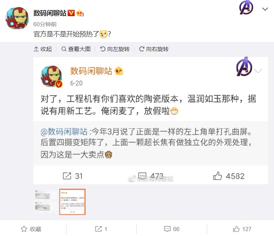Like the post showing 127 likes
This screenshot has width=274, height=236.
[242, 229]
